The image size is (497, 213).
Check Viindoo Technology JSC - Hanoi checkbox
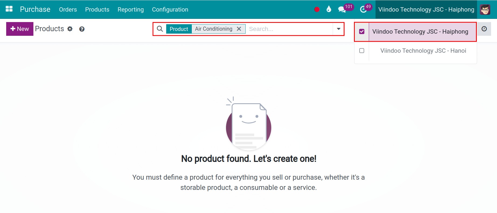[362, 51]
